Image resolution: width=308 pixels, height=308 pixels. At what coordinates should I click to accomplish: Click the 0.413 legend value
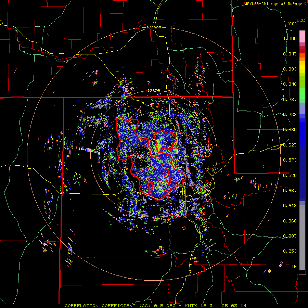[290, 206]
